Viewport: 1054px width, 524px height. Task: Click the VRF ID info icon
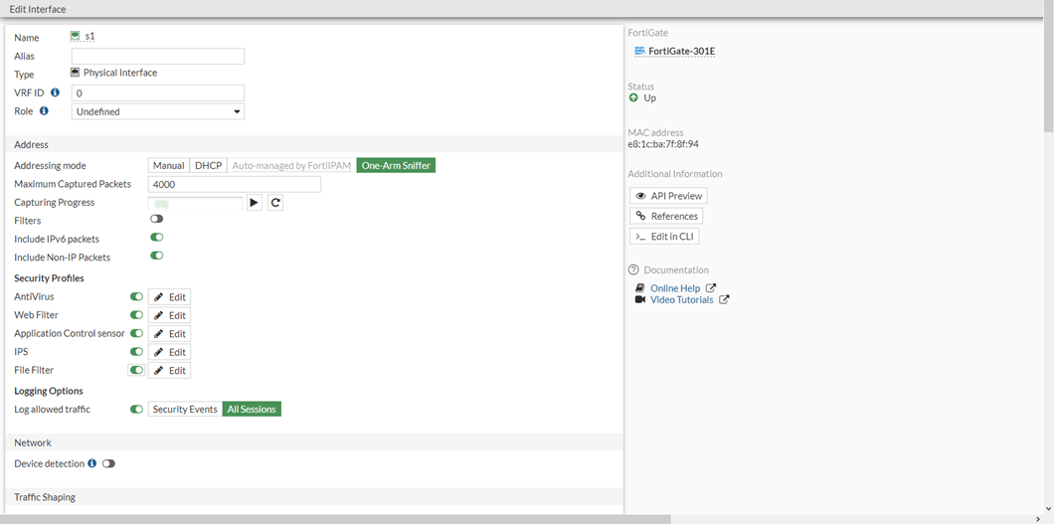coord(55,92)
